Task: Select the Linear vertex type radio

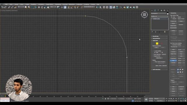Action: (x=172, y=17)
